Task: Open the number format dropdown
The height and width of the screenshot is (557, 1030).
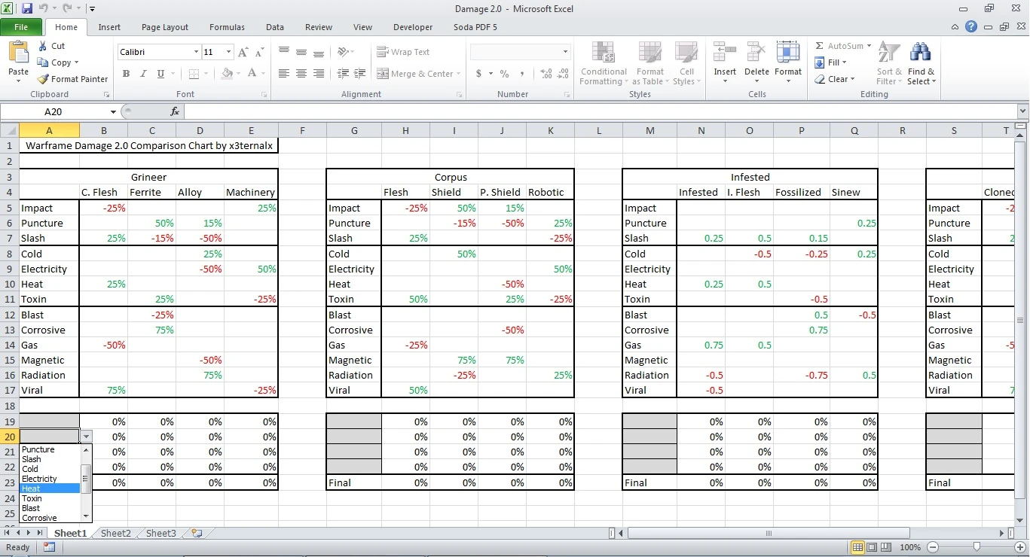Action: point(565,52)
